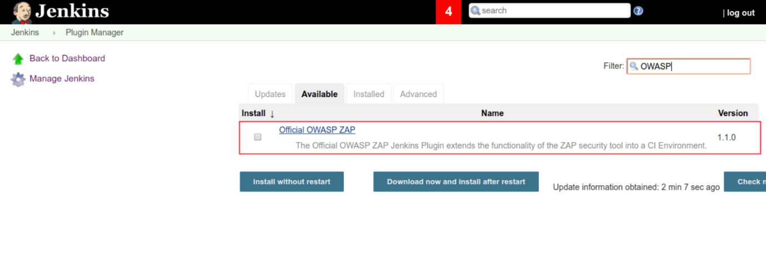The height and width of the screenshot is (263, 766).
Task: Open the Official OWASP ZAP plugin link
Action: pyautogui.click(x=317, y=130)
